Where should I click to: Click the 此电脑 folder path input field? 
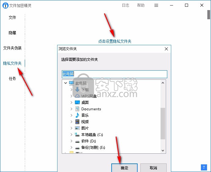point(114,74)
